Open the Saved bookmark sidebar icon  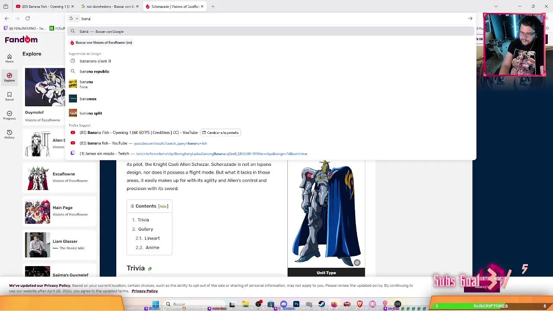point(10,96)
